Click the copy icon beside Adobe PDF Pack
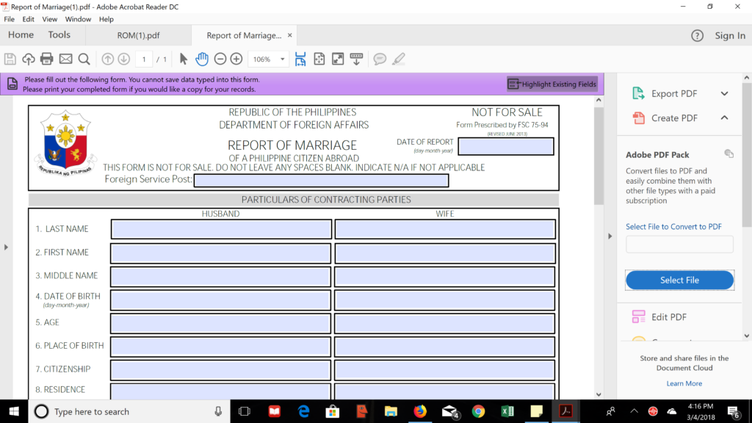Viewport: 752px width, 423px height. [x=729, y=154]
